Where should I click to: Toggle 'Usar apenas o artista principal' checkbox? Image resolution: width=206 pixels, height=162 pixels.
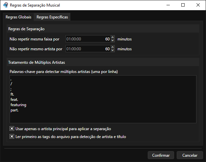[12, 129]
